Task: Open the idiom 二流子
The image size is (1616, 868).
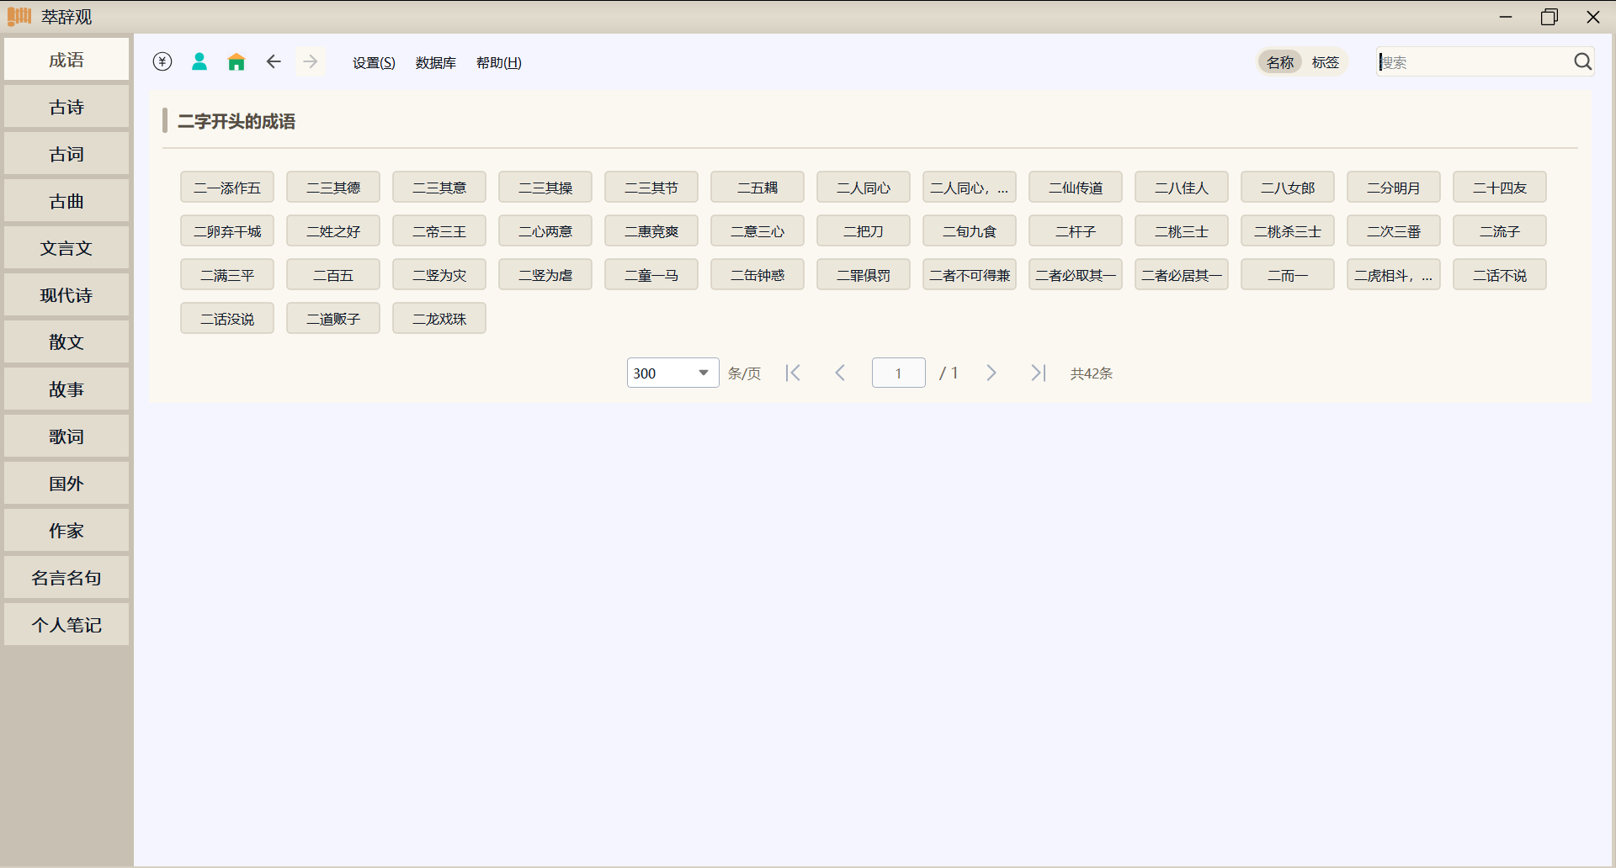Action: (1500, 231)
